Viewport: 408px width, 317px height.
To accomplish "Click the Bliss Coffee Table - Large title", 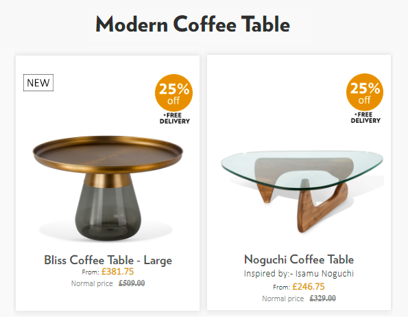I will coord(108,260).
